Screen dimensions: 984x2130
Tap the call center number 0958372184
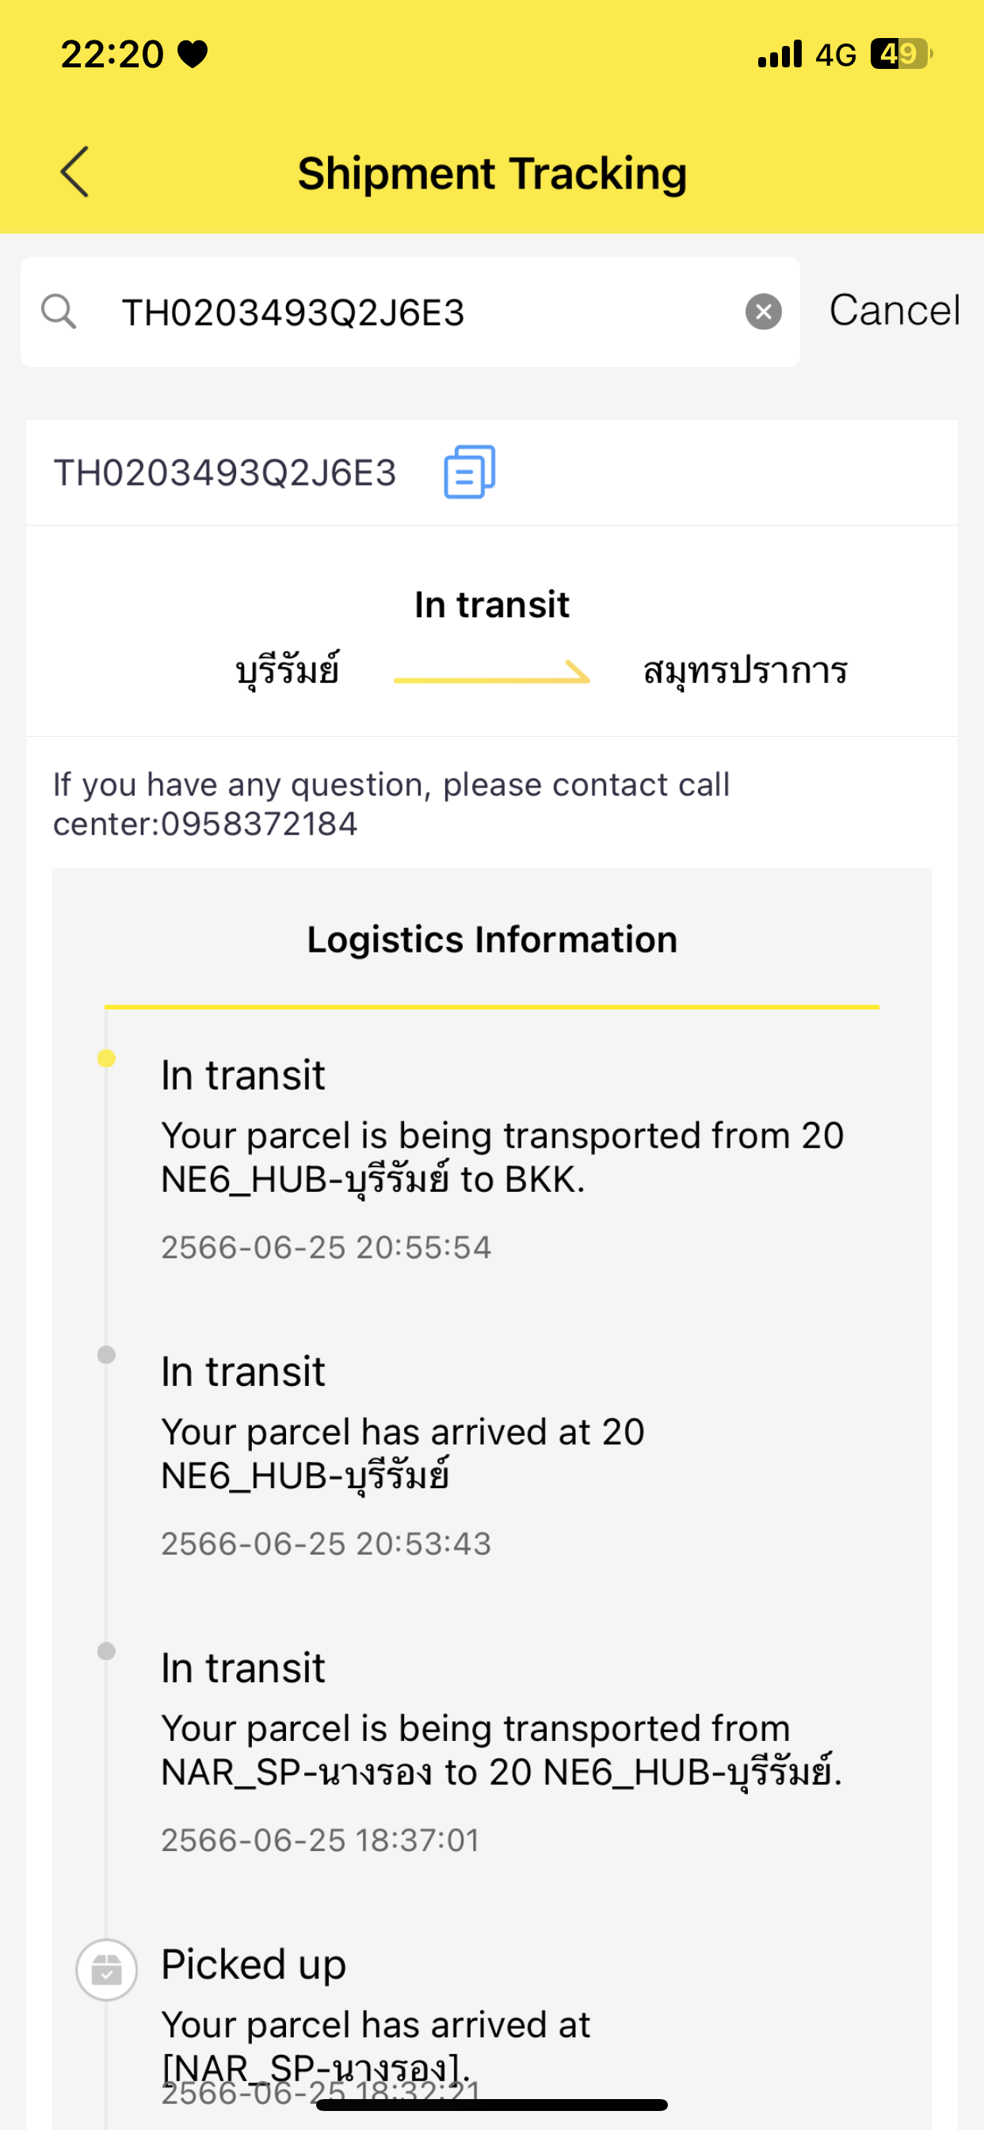pyautogui.click(x=259, y=823)
